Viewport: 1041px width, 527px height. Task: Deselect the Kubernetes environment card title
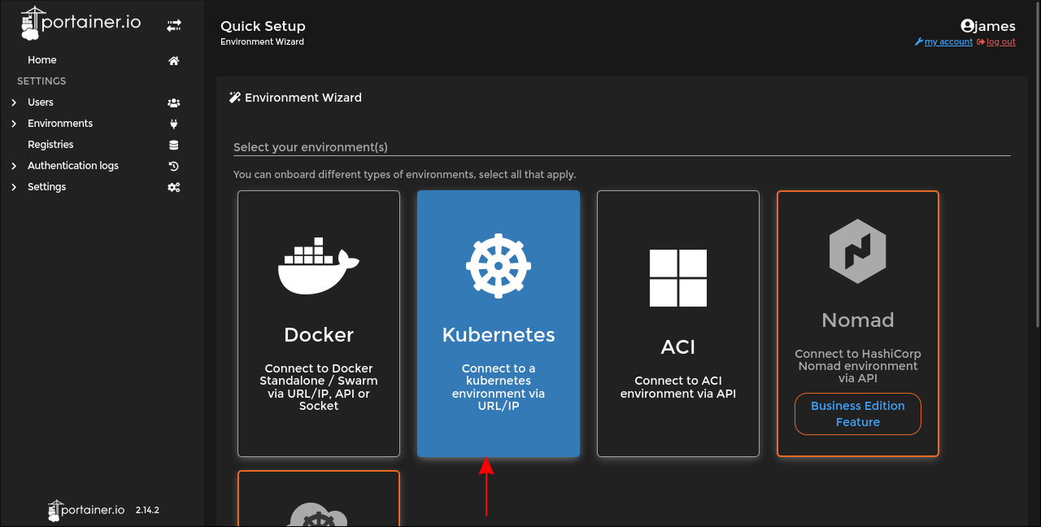(499, 335)
